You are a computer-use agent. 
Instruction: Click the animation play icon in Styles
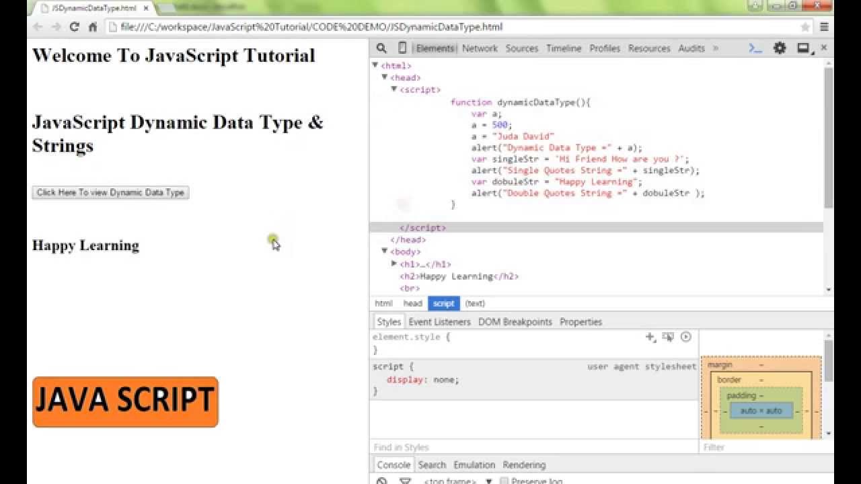[x=685, y=337]
